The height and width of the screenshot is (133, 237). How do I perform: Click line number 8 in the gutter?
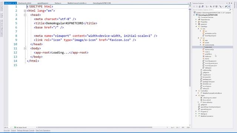(16, 36)
